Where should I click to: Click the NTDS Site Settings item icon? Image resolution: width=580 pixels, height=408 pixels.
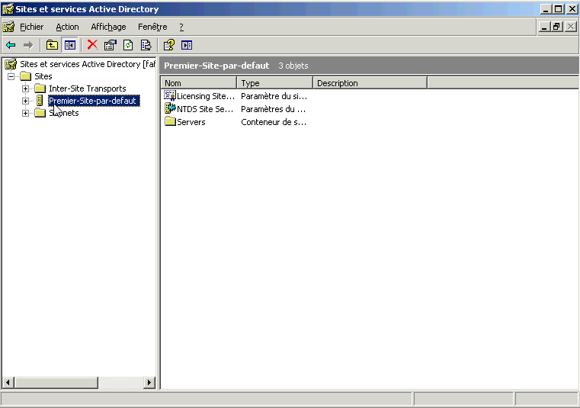pyautogui.click(x=170, y=108)
